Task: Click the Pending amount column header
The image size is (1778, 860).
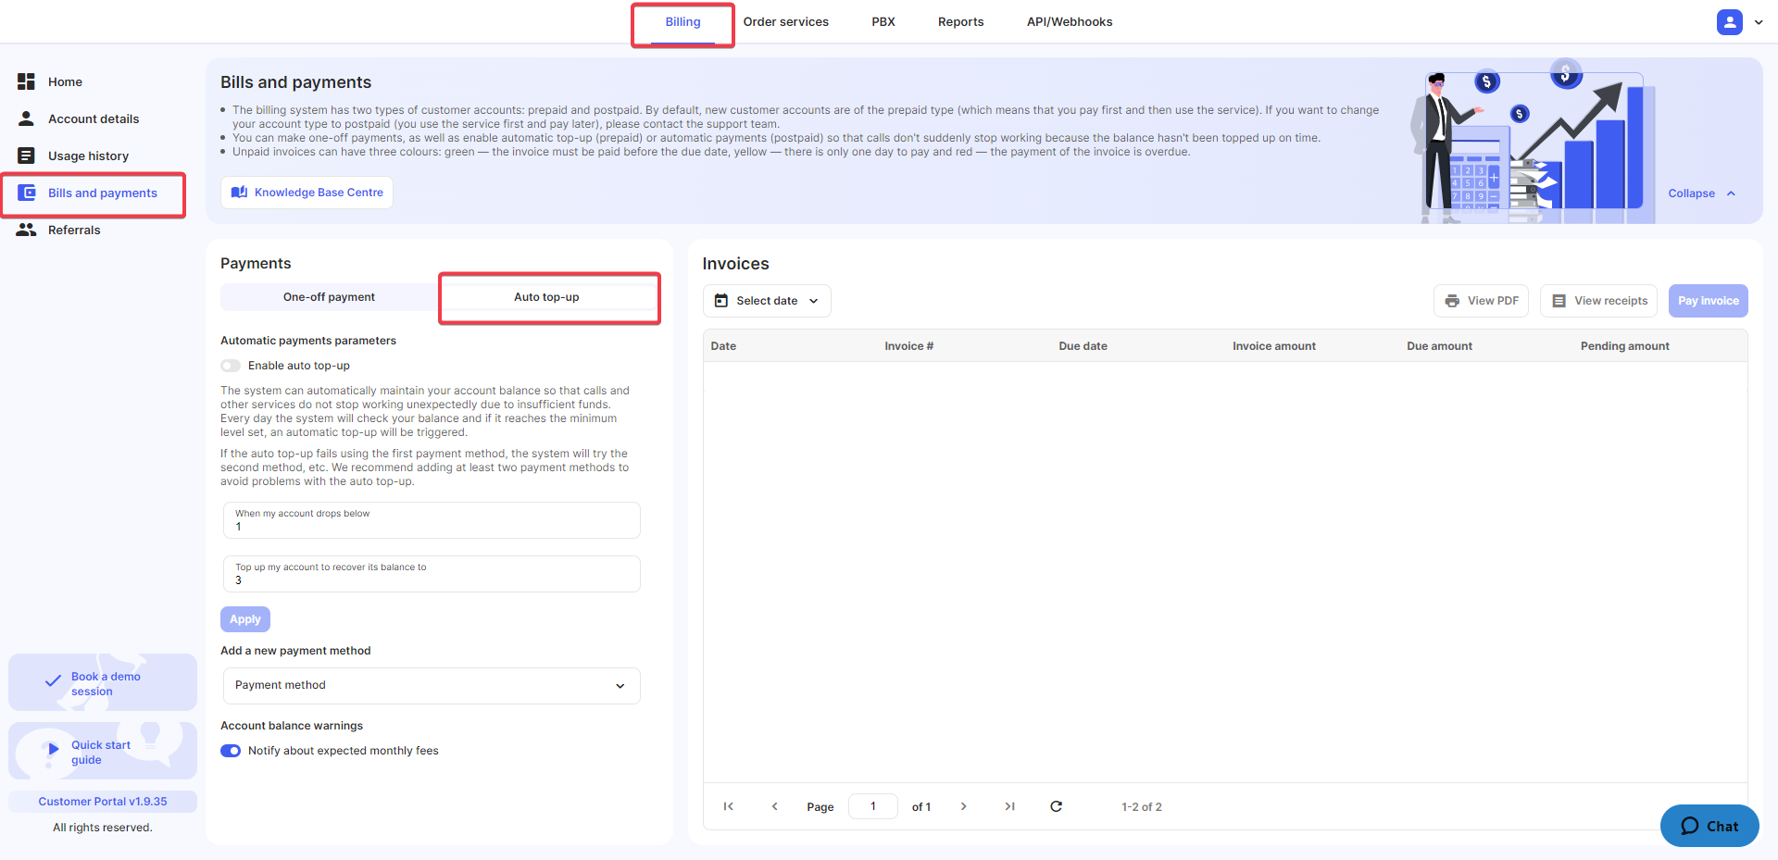Action: [1624, 346]
